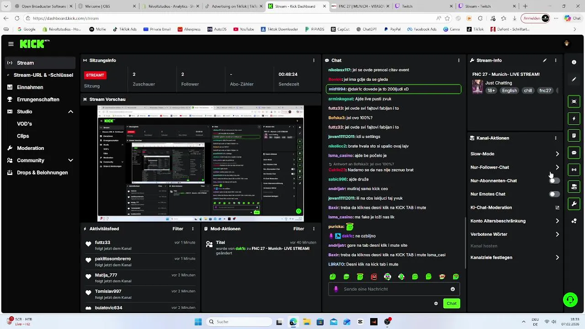Toggle the lightning bolt widget icon in sidebar
585x329 pixels.
coord(574,119)
